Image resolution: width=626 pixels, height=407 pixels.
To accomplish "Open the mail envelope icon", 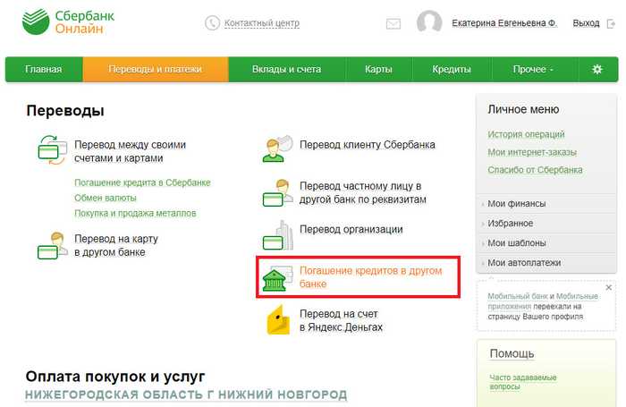I will click(393, 23).
